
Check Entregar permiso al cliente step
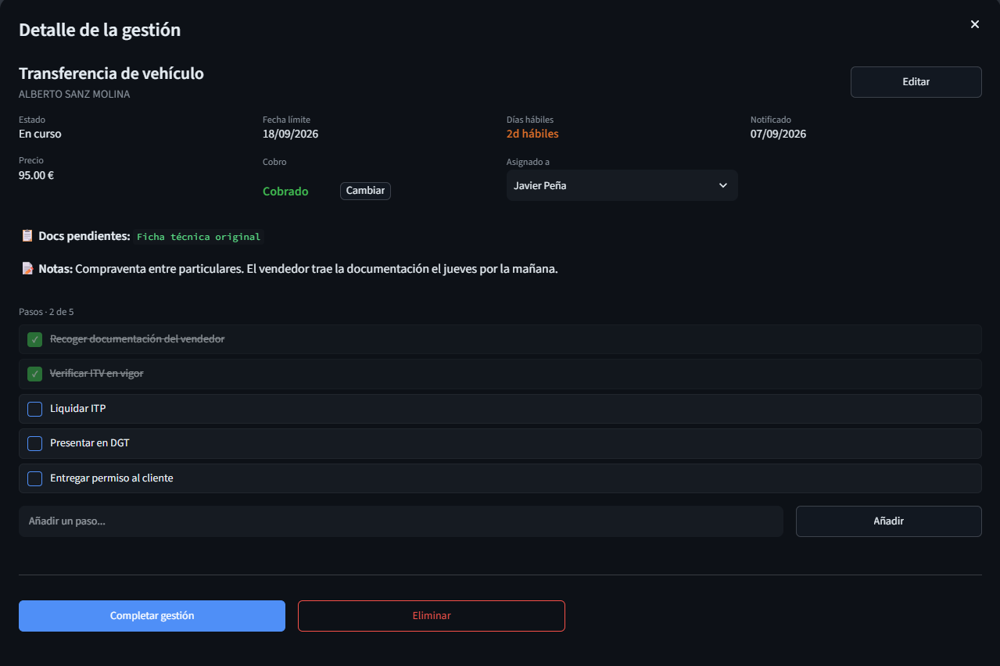(34, 478)
